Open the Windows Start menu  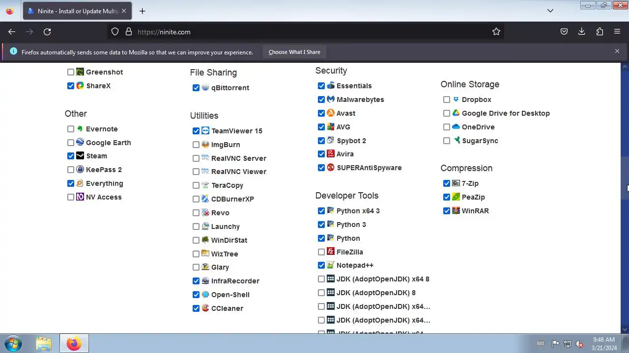tap(13, 344)
